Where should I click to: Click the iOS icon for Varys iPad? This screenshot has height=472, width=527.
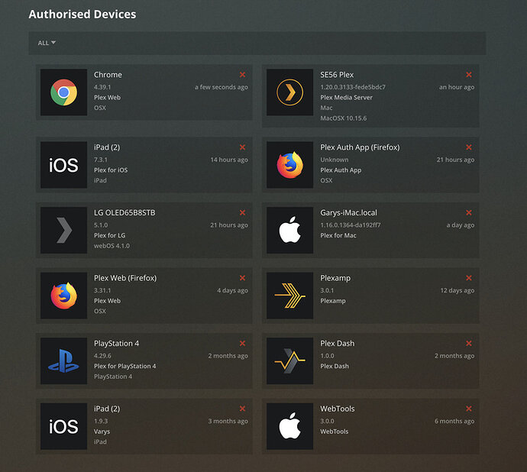[64, 426]
